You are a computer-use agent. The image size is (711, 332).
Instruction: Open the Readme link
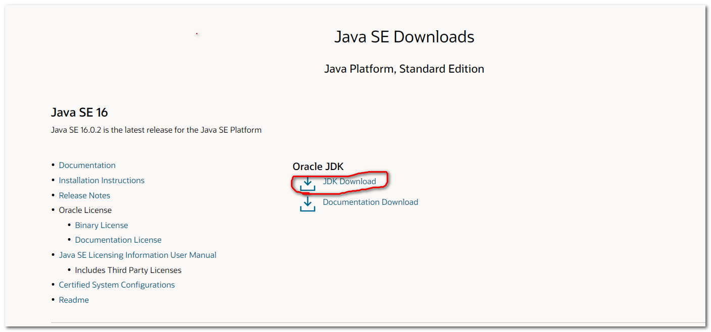click(74, 300)
